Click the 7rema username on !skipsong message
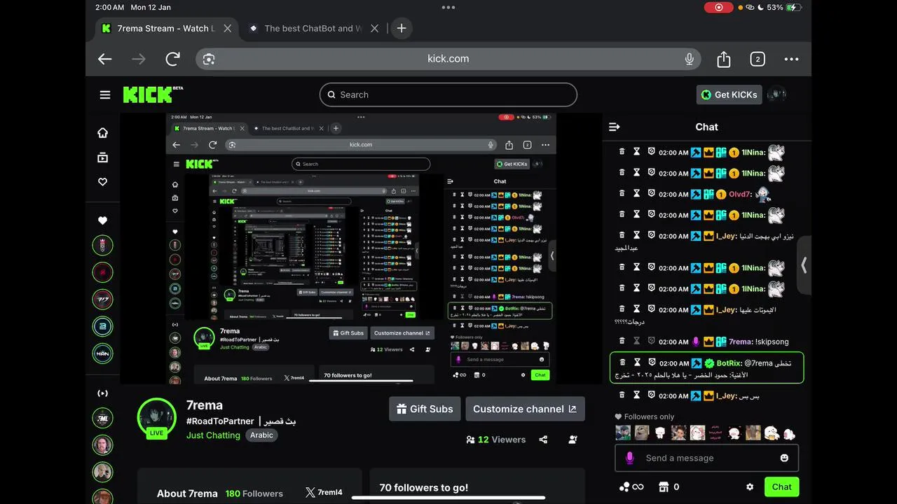Screen dimensions: 897x504 tap(741, 342)
